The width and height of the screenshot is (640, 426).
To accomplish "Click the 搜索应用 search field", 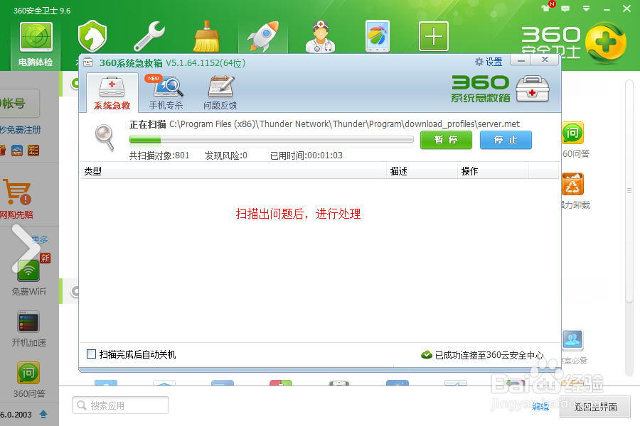I will coord(120,405).
